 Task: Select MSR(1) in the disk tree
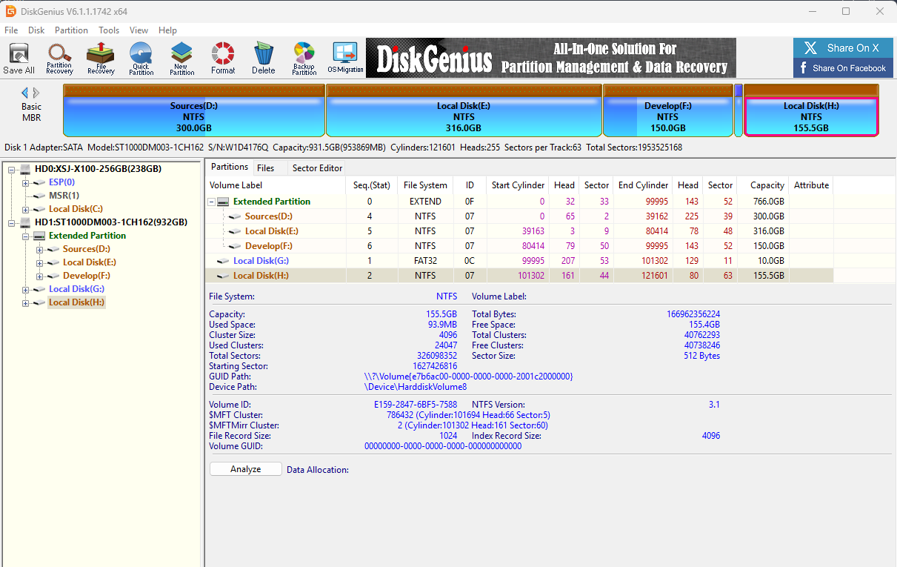click(x=64, y=196)
